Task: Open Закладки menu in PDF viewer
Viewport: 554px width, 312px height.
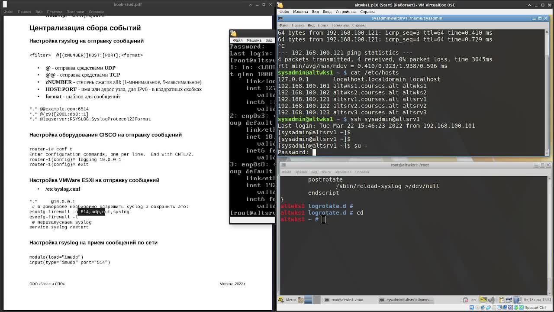Action: (x=75, y=12)
